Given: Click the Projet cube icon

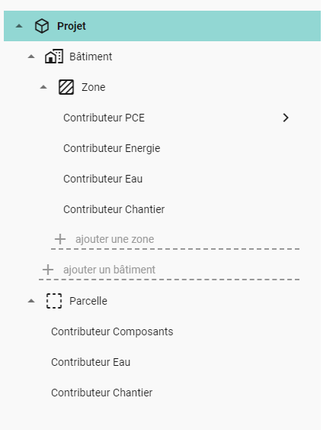Looking at the screenshot, I should point(42,26).
